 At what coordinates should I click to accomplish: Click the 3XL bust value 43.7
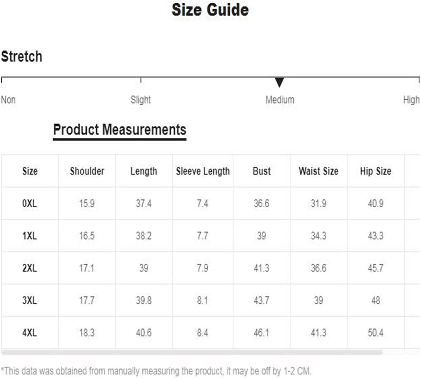tap(261, 300)
